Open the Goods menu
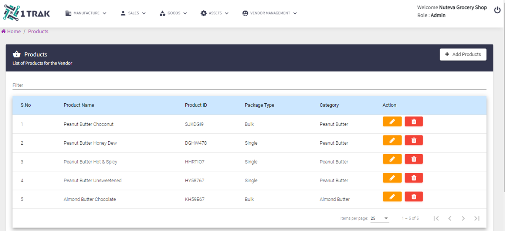The width and height of the screenshot is (505, 231). (173, 13)
